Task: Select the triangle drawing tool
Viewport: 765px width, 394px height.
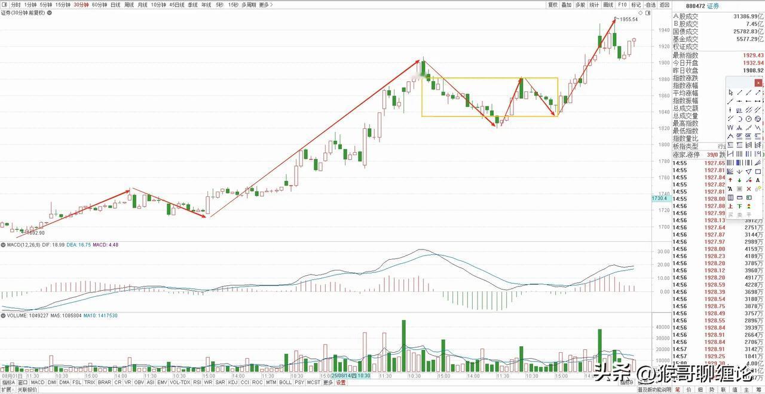Action: [x=749, y=171]
